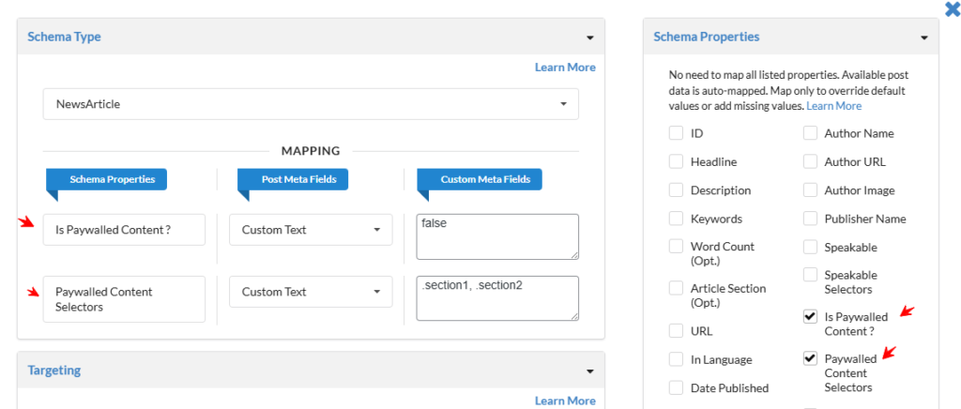Close the schema editor with the X icon
961x409 pixels.
(x=952, y=9)
